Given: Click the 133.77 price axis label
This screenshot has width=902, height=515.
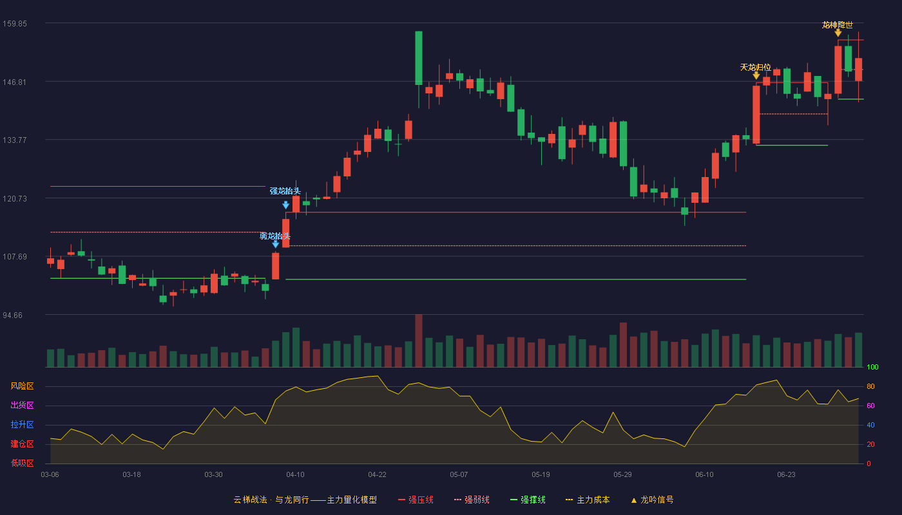Looking at the screenshot, I should [x=14, y=140].
